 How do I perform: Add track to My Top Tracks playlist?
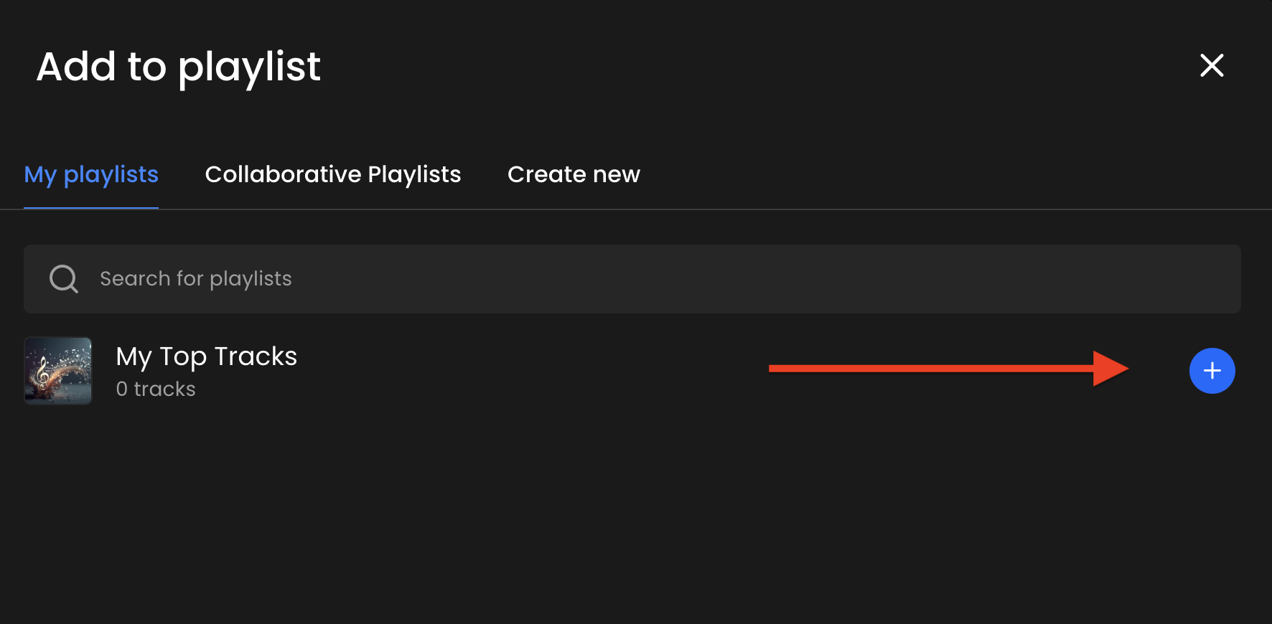click(1212, 371)
